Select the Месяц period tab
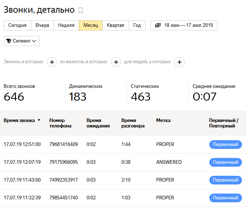The width and height of the screenshot is (246, 207). click(x=91, y=25)
